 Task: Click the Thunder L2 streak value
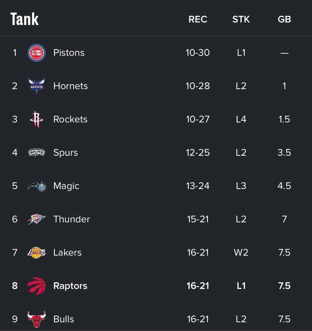click(241, 219)
